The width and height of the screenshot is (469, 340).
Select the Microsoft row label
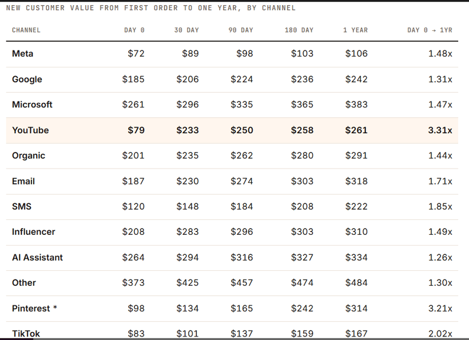click(32, 105)
